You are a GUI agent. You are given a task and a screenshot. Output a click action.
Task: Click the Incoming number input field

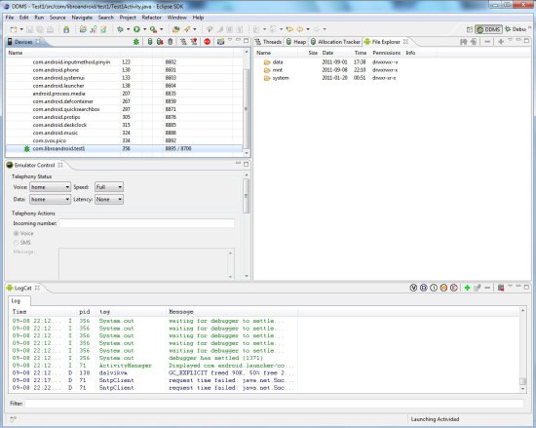coord(146,223)
